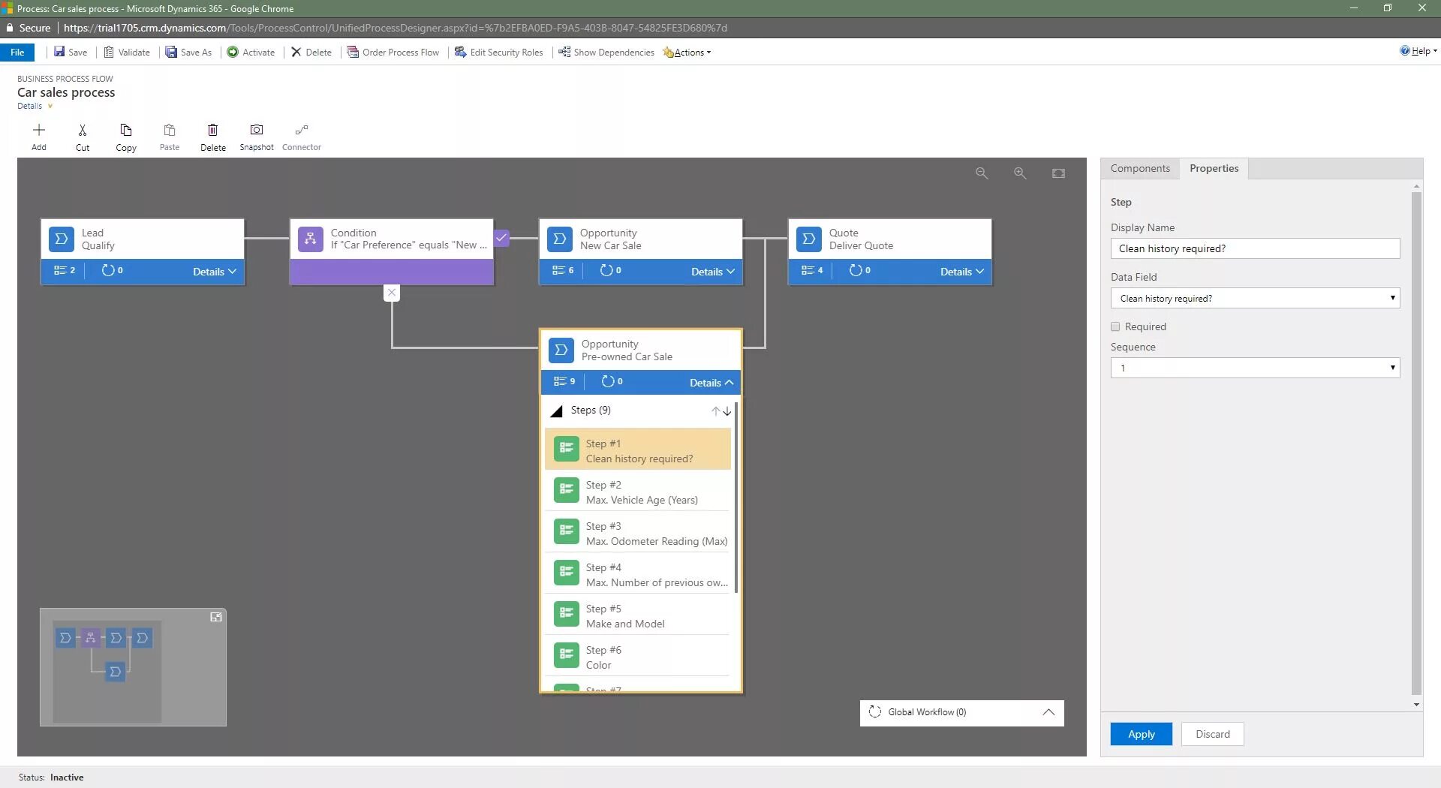Click the X on the condition's false branch

coord(392,293)
